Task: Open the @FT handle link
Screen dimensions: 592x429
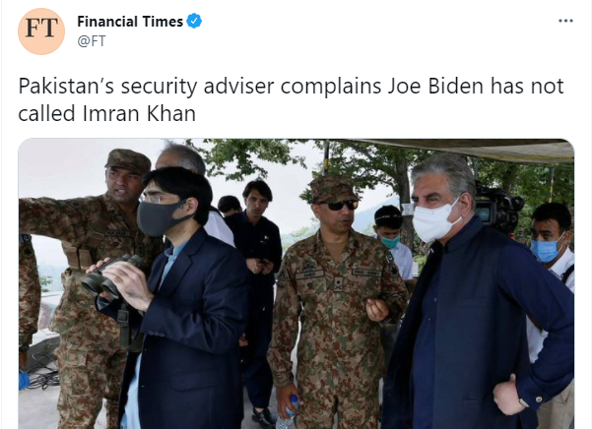Action: [92, 40]
